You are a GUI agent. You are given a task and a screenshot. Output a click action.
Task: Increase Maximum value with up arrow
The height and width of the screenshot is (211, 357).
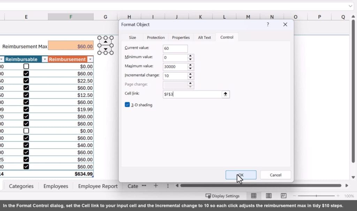[190, 65]
